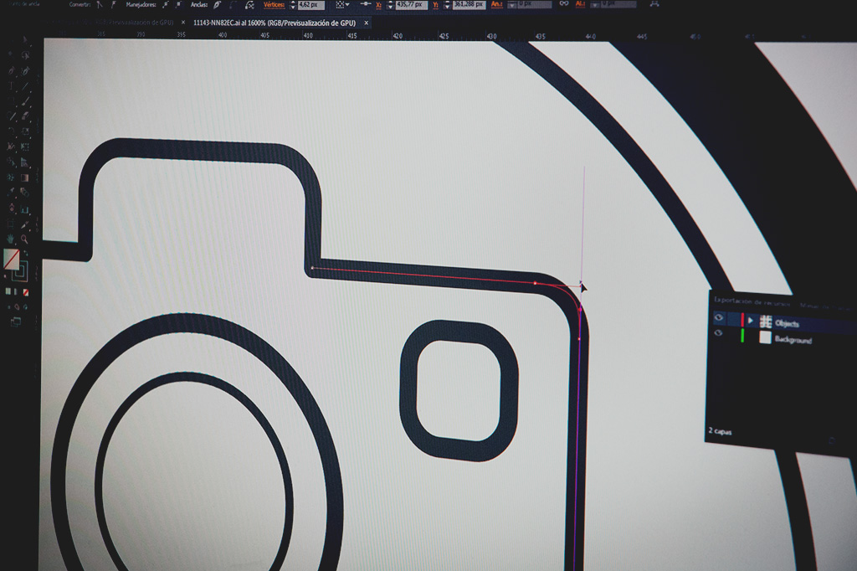Open the align-to dropdown in control bar

click(341, 5)
